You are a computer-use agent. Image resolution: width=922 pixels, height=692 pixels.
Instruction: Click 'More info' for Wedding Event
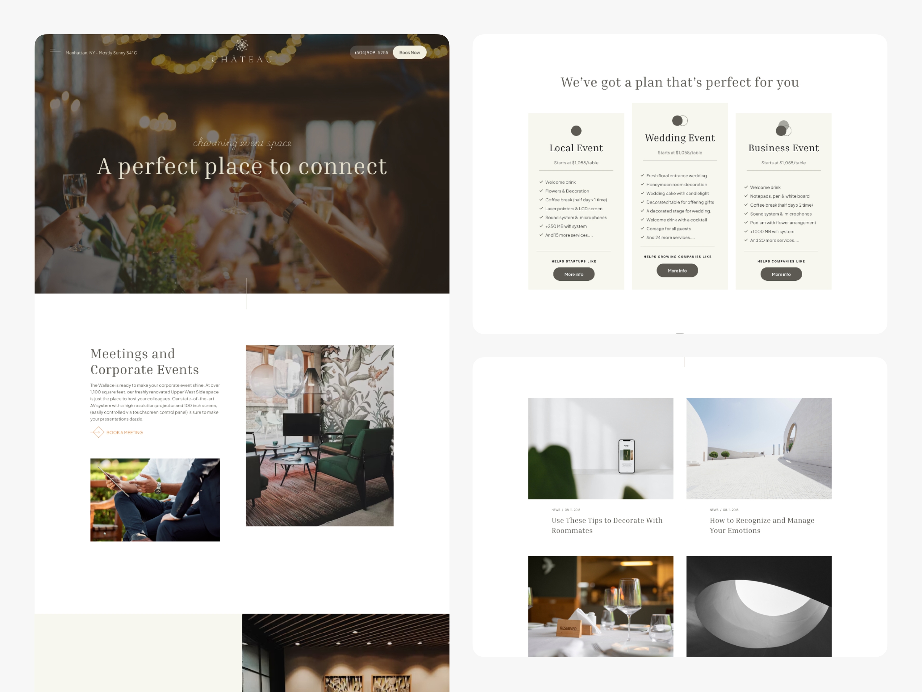[678, 269]
